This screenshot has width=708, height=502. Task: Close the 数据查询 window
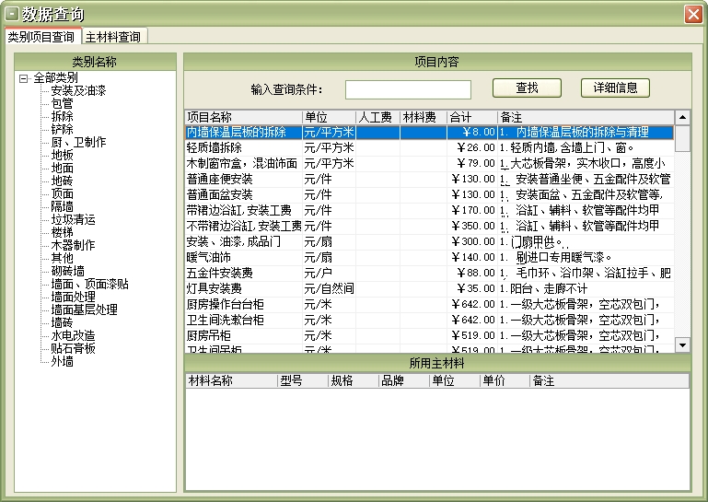coord(693,14)
